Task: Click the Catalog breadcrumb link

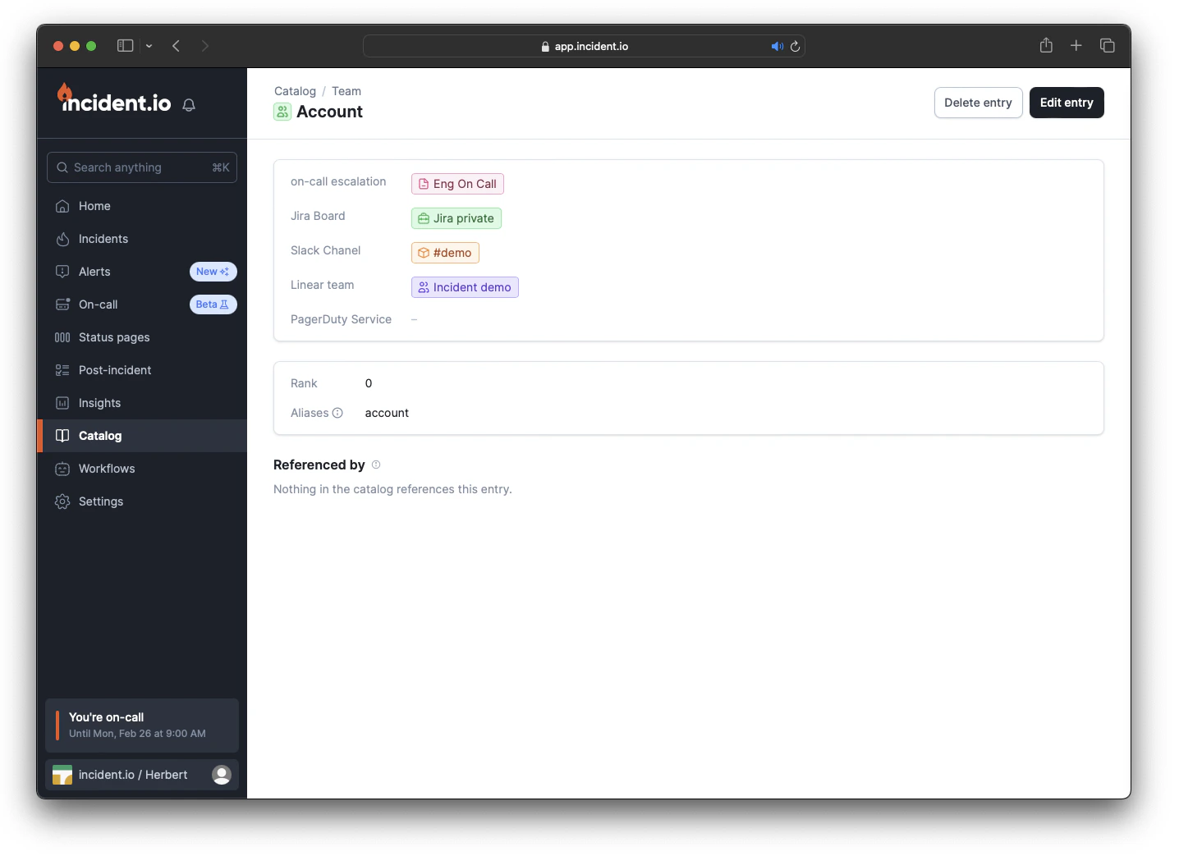Action: click(295, 91)
